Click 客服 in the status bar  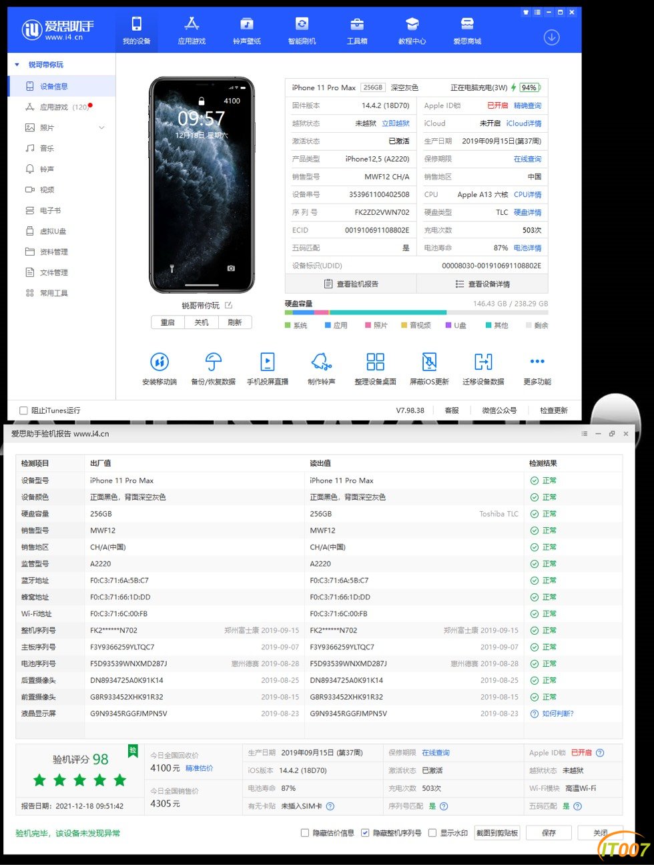pyautogui.click(x=452, y=410)
